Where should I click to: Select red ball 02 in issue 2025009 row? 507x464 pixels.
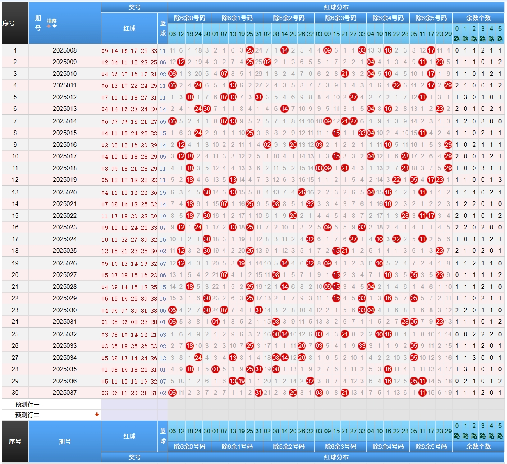coord(267,62)
